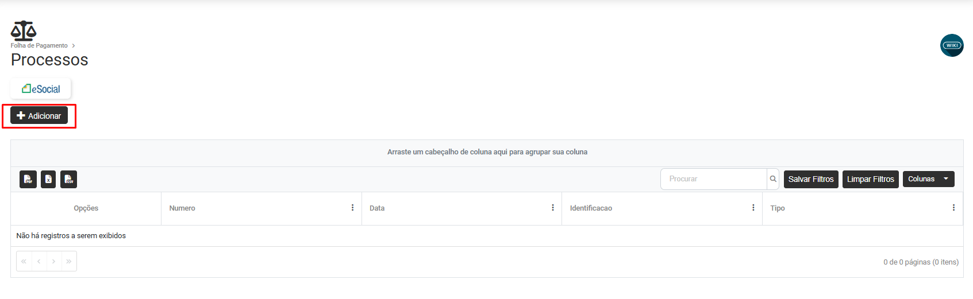Image resolution: width=973 pixels, height=299 pixels.
Task: Click the Adicionar button
Action: point(39,115)
